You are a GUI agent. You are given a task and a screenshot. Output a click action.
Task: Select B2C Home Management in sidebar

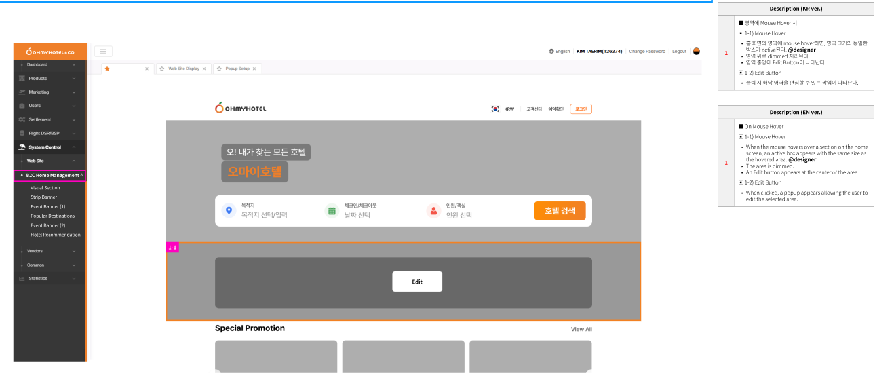pyautogui.click(x=50, y=175)
